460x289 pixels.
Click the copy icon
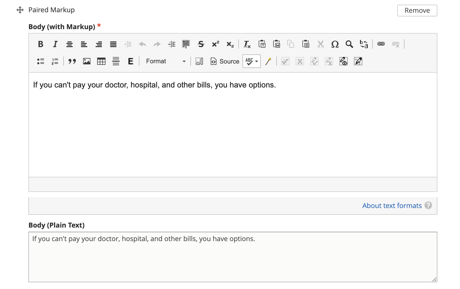[291, 44]
